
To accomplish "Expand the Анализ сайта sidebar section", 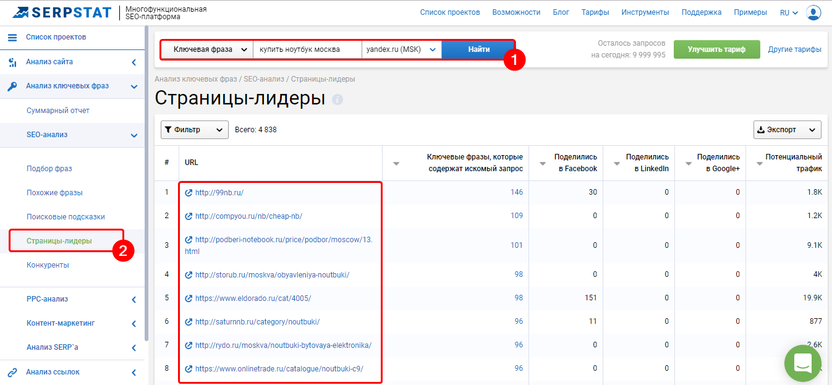I will [x=134, y=62].
